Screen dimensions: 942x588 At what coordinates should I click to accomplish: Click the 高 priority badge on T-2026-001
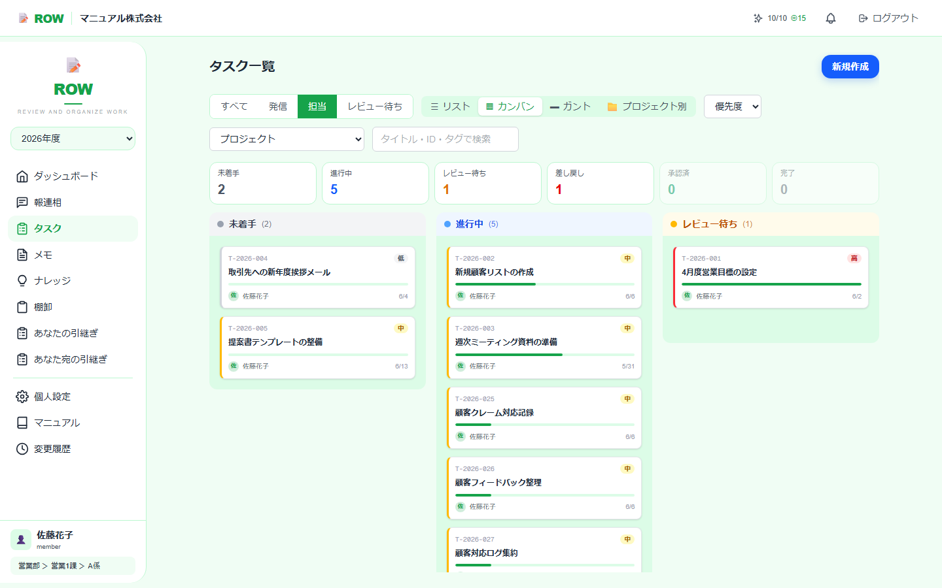pyautogui.click(x=854, y=258)
